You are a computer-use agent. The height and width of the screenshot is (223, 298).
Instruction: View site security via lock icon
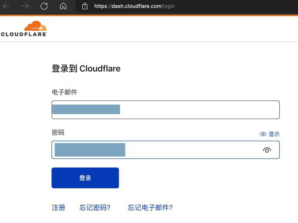85,6
